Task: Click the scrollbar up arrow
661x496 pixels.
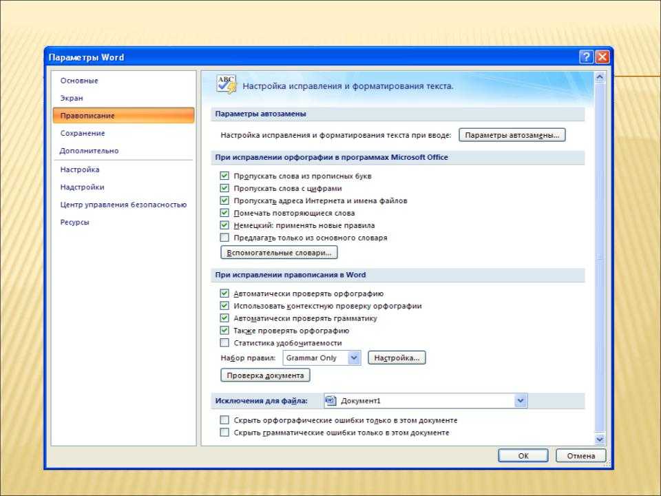Action: pyautogui.click(x=600, y=77)
